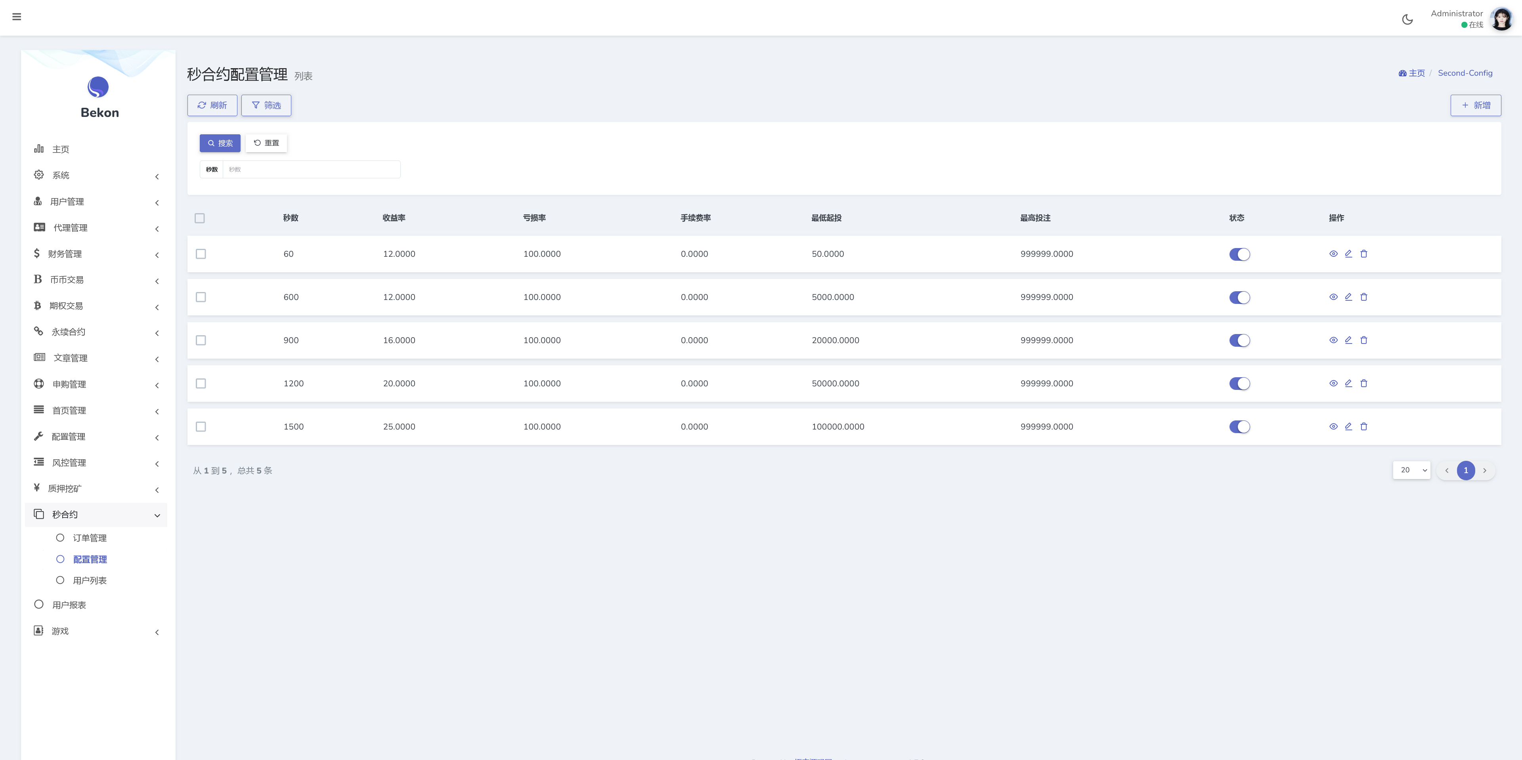Open 订单管理 under 秒合约

click(89, 538)
